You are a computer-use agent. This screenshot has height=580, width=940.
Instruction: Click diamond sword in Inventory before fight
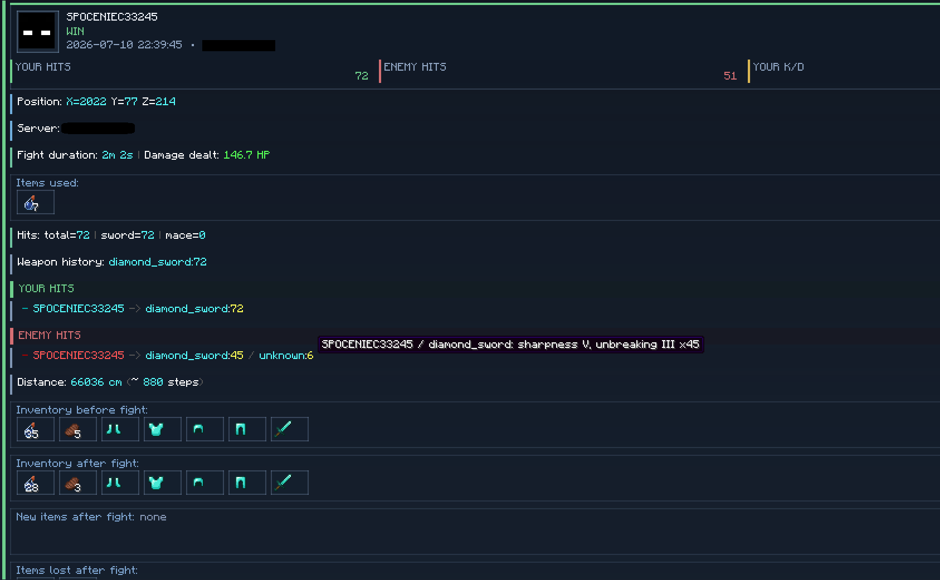click(x=290, y=429)
